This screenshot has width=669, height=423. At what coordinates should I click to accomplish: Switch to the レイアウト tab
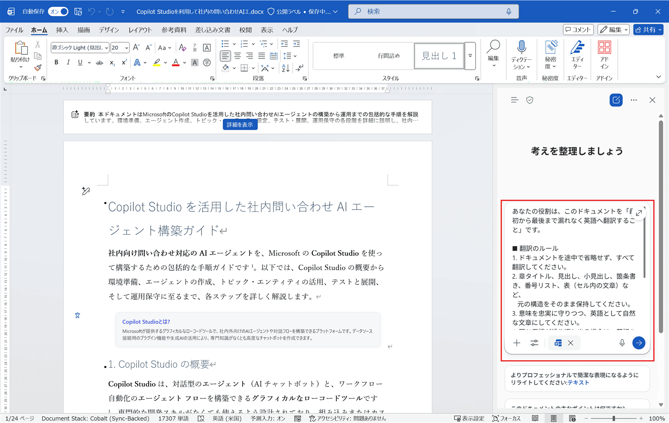click(x=140, y=30)
